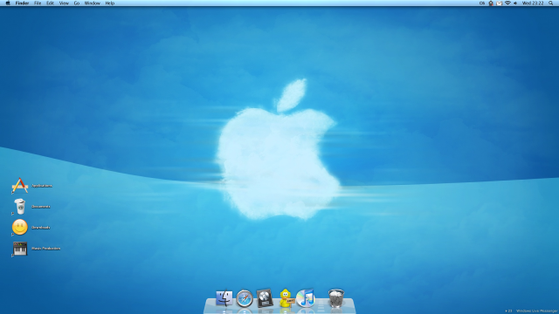Select the Applications label text
Viewport: 559px width, 314px height.
click(x=42, y=186)
